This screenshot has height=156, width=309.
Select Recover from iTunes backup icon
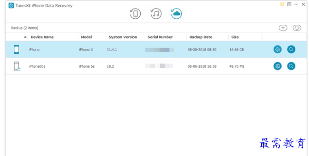(x=156, y=14)
